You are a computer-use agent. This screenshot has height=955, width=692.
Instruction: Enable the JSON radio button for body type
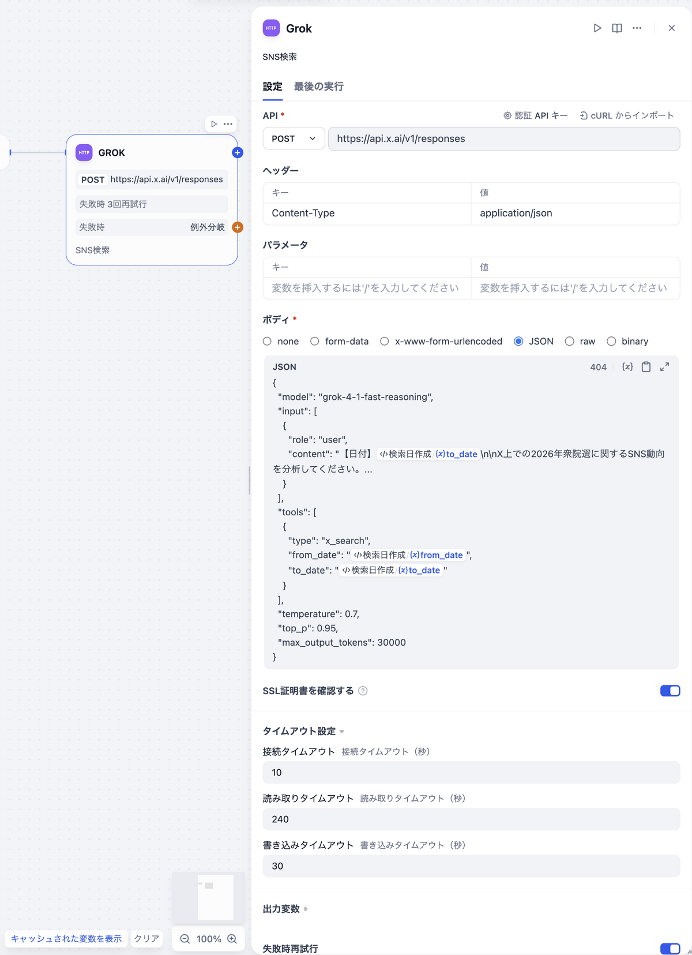coord(518,341)
